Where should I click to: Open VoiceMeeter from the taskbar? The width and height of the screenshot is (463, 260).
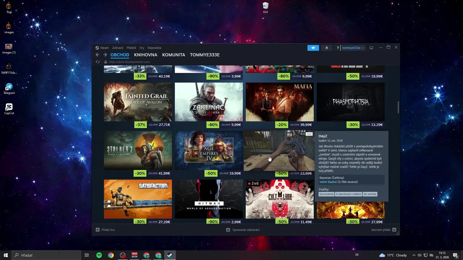[135, 255]
